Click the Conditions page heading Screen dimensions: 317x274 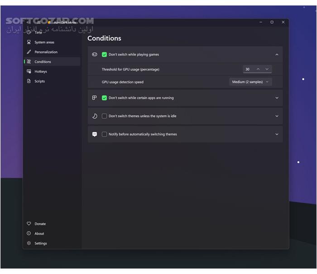coord(104,38)
